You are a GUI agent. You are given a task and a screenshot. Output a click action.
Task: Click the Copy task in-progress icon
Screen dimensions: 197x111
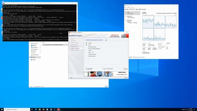[86, 45]
